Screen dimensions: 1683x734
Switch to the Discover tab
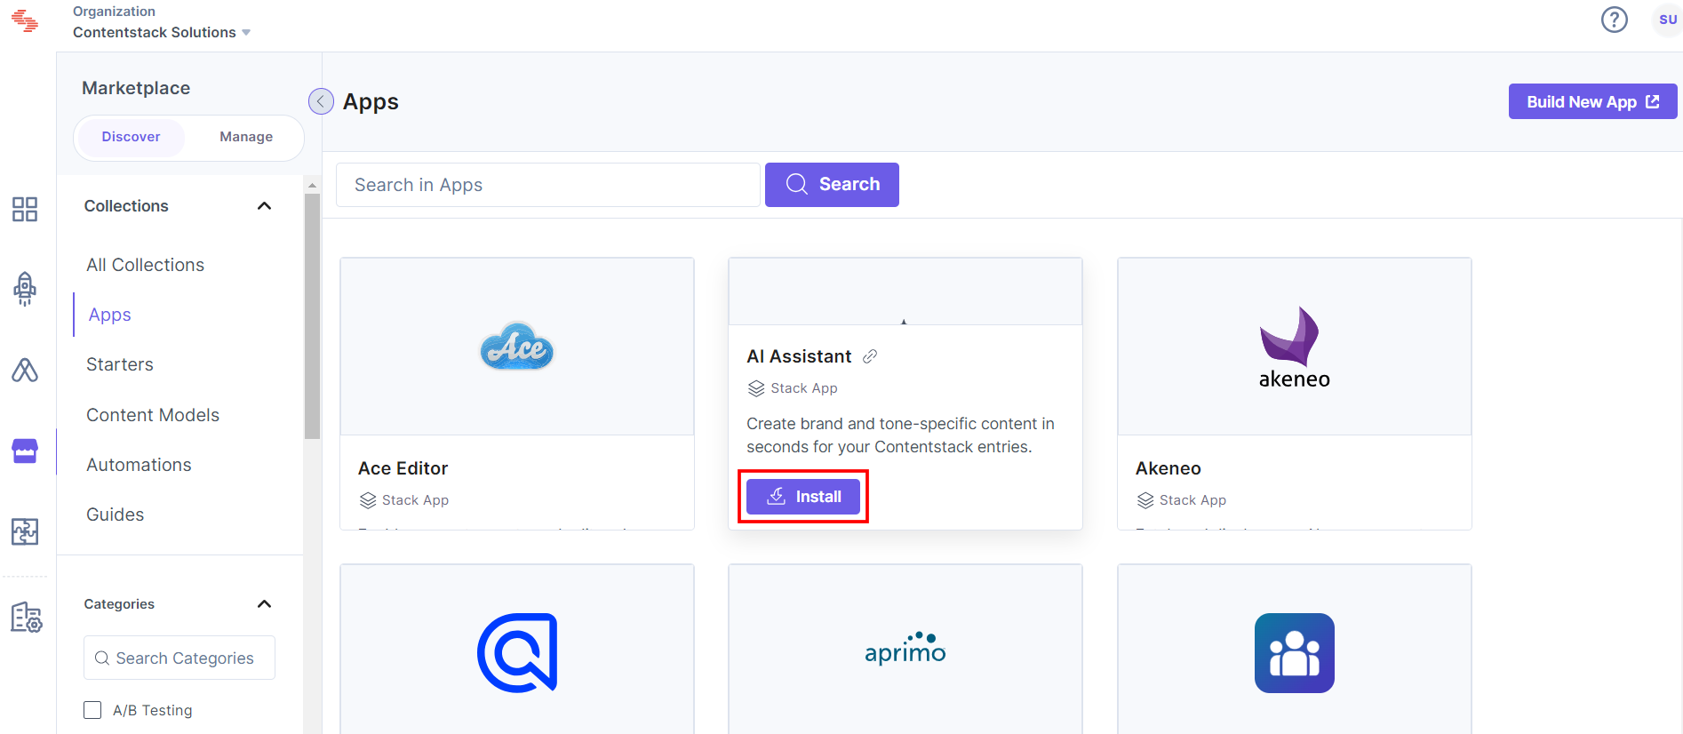click(131, 137)
